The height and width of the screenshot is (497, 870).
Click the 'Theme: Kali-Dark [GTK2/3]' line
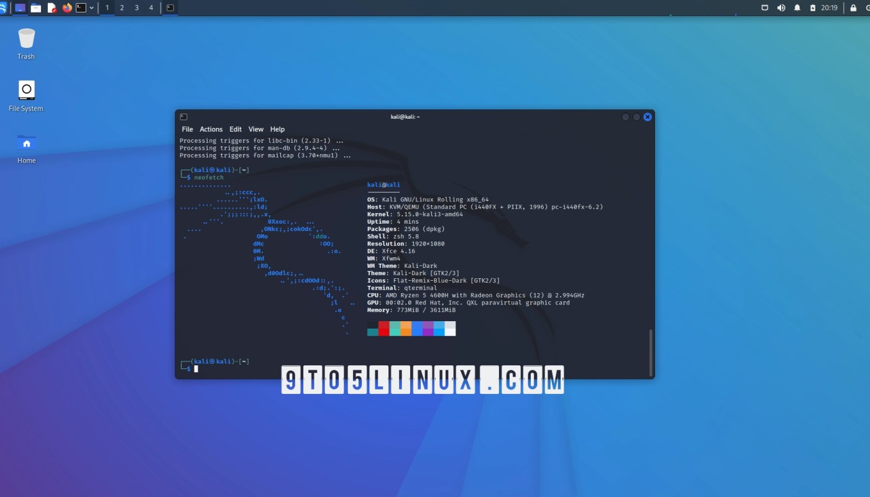pos(413,273)
